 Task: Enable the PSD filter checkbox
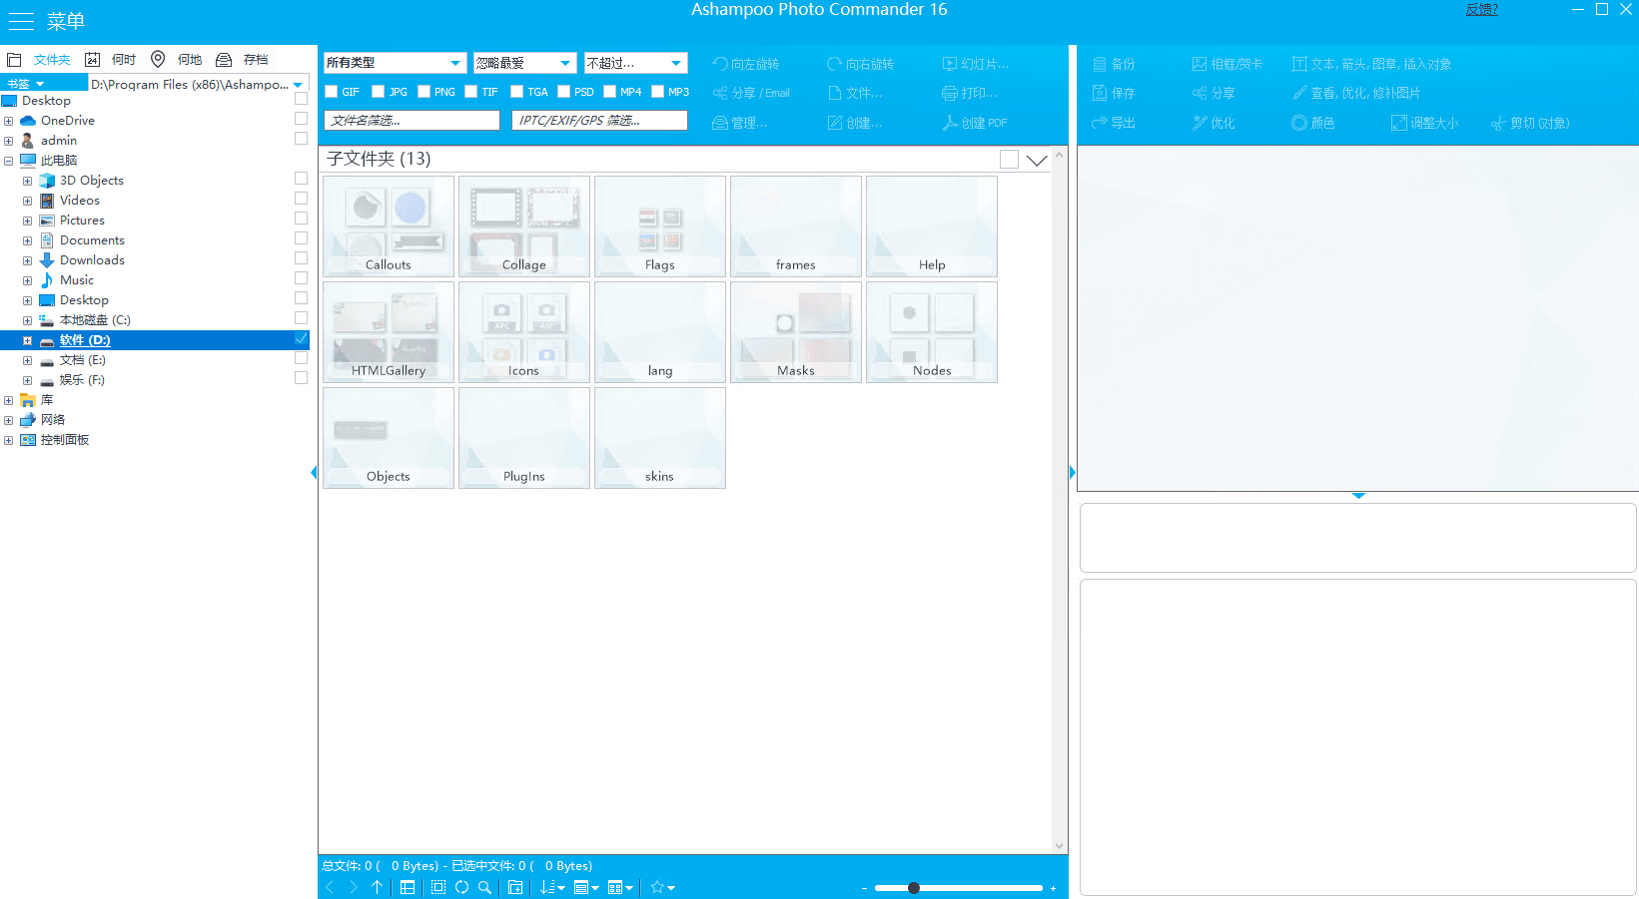564,92
